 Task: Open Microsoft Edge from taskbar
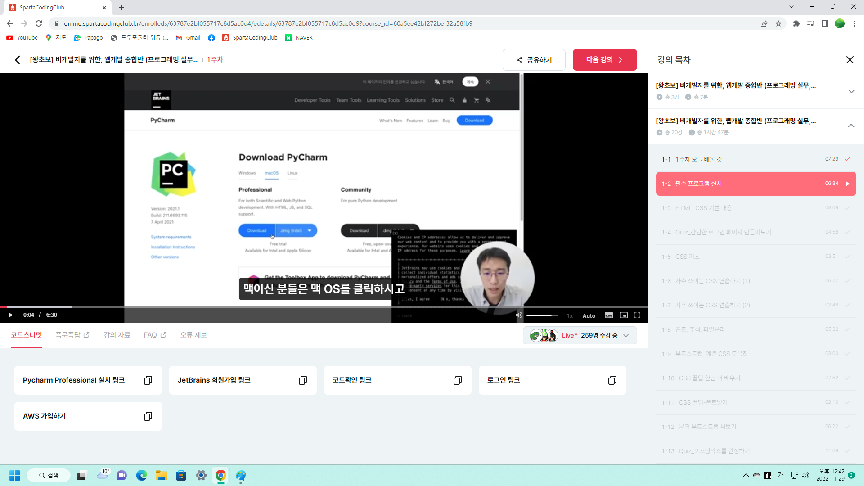141,475
